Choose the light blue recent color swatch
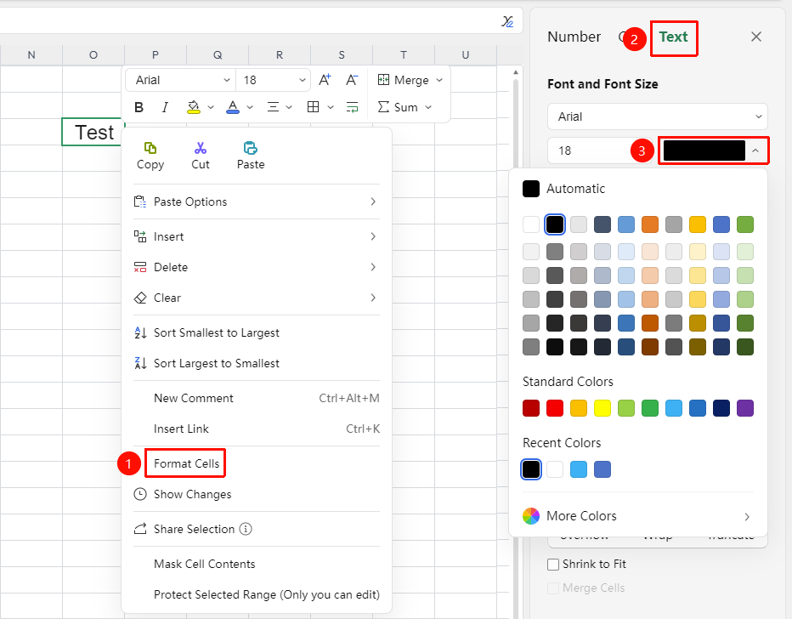Image resolution: width=792 pixels, height=619 pixels. pyautogui.click(x=579, y=469)
